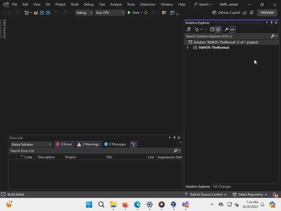Click the Error List search magnifier icon
281x211 pixels.
(x=175, y=151)
